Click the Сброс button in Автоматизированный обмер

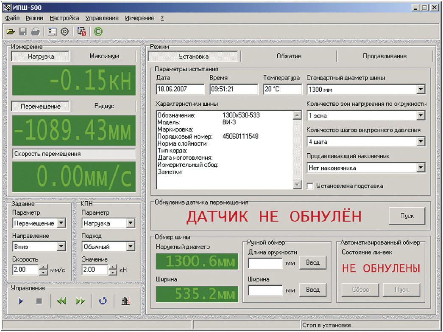360,290
